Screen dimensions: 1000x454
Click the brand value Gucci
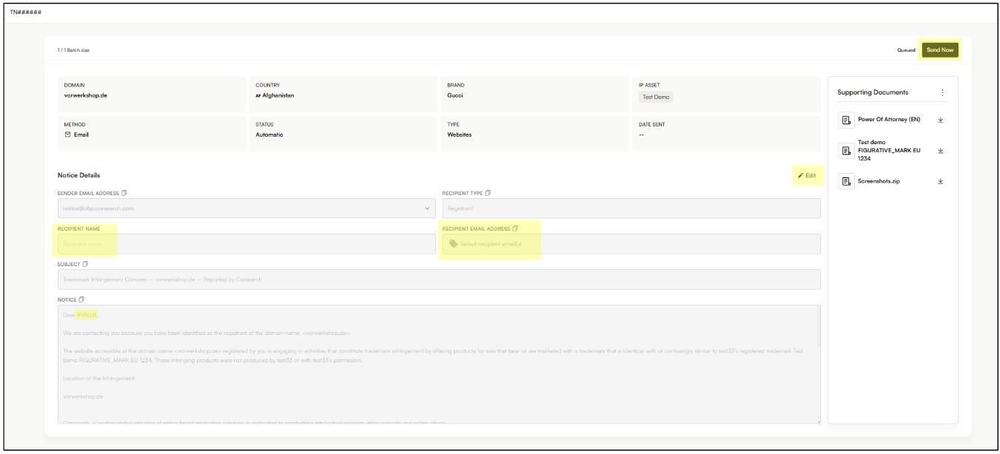click(454, 95)
